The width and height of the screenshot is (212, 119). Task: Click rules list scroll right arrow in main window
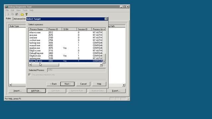[124, 85]
